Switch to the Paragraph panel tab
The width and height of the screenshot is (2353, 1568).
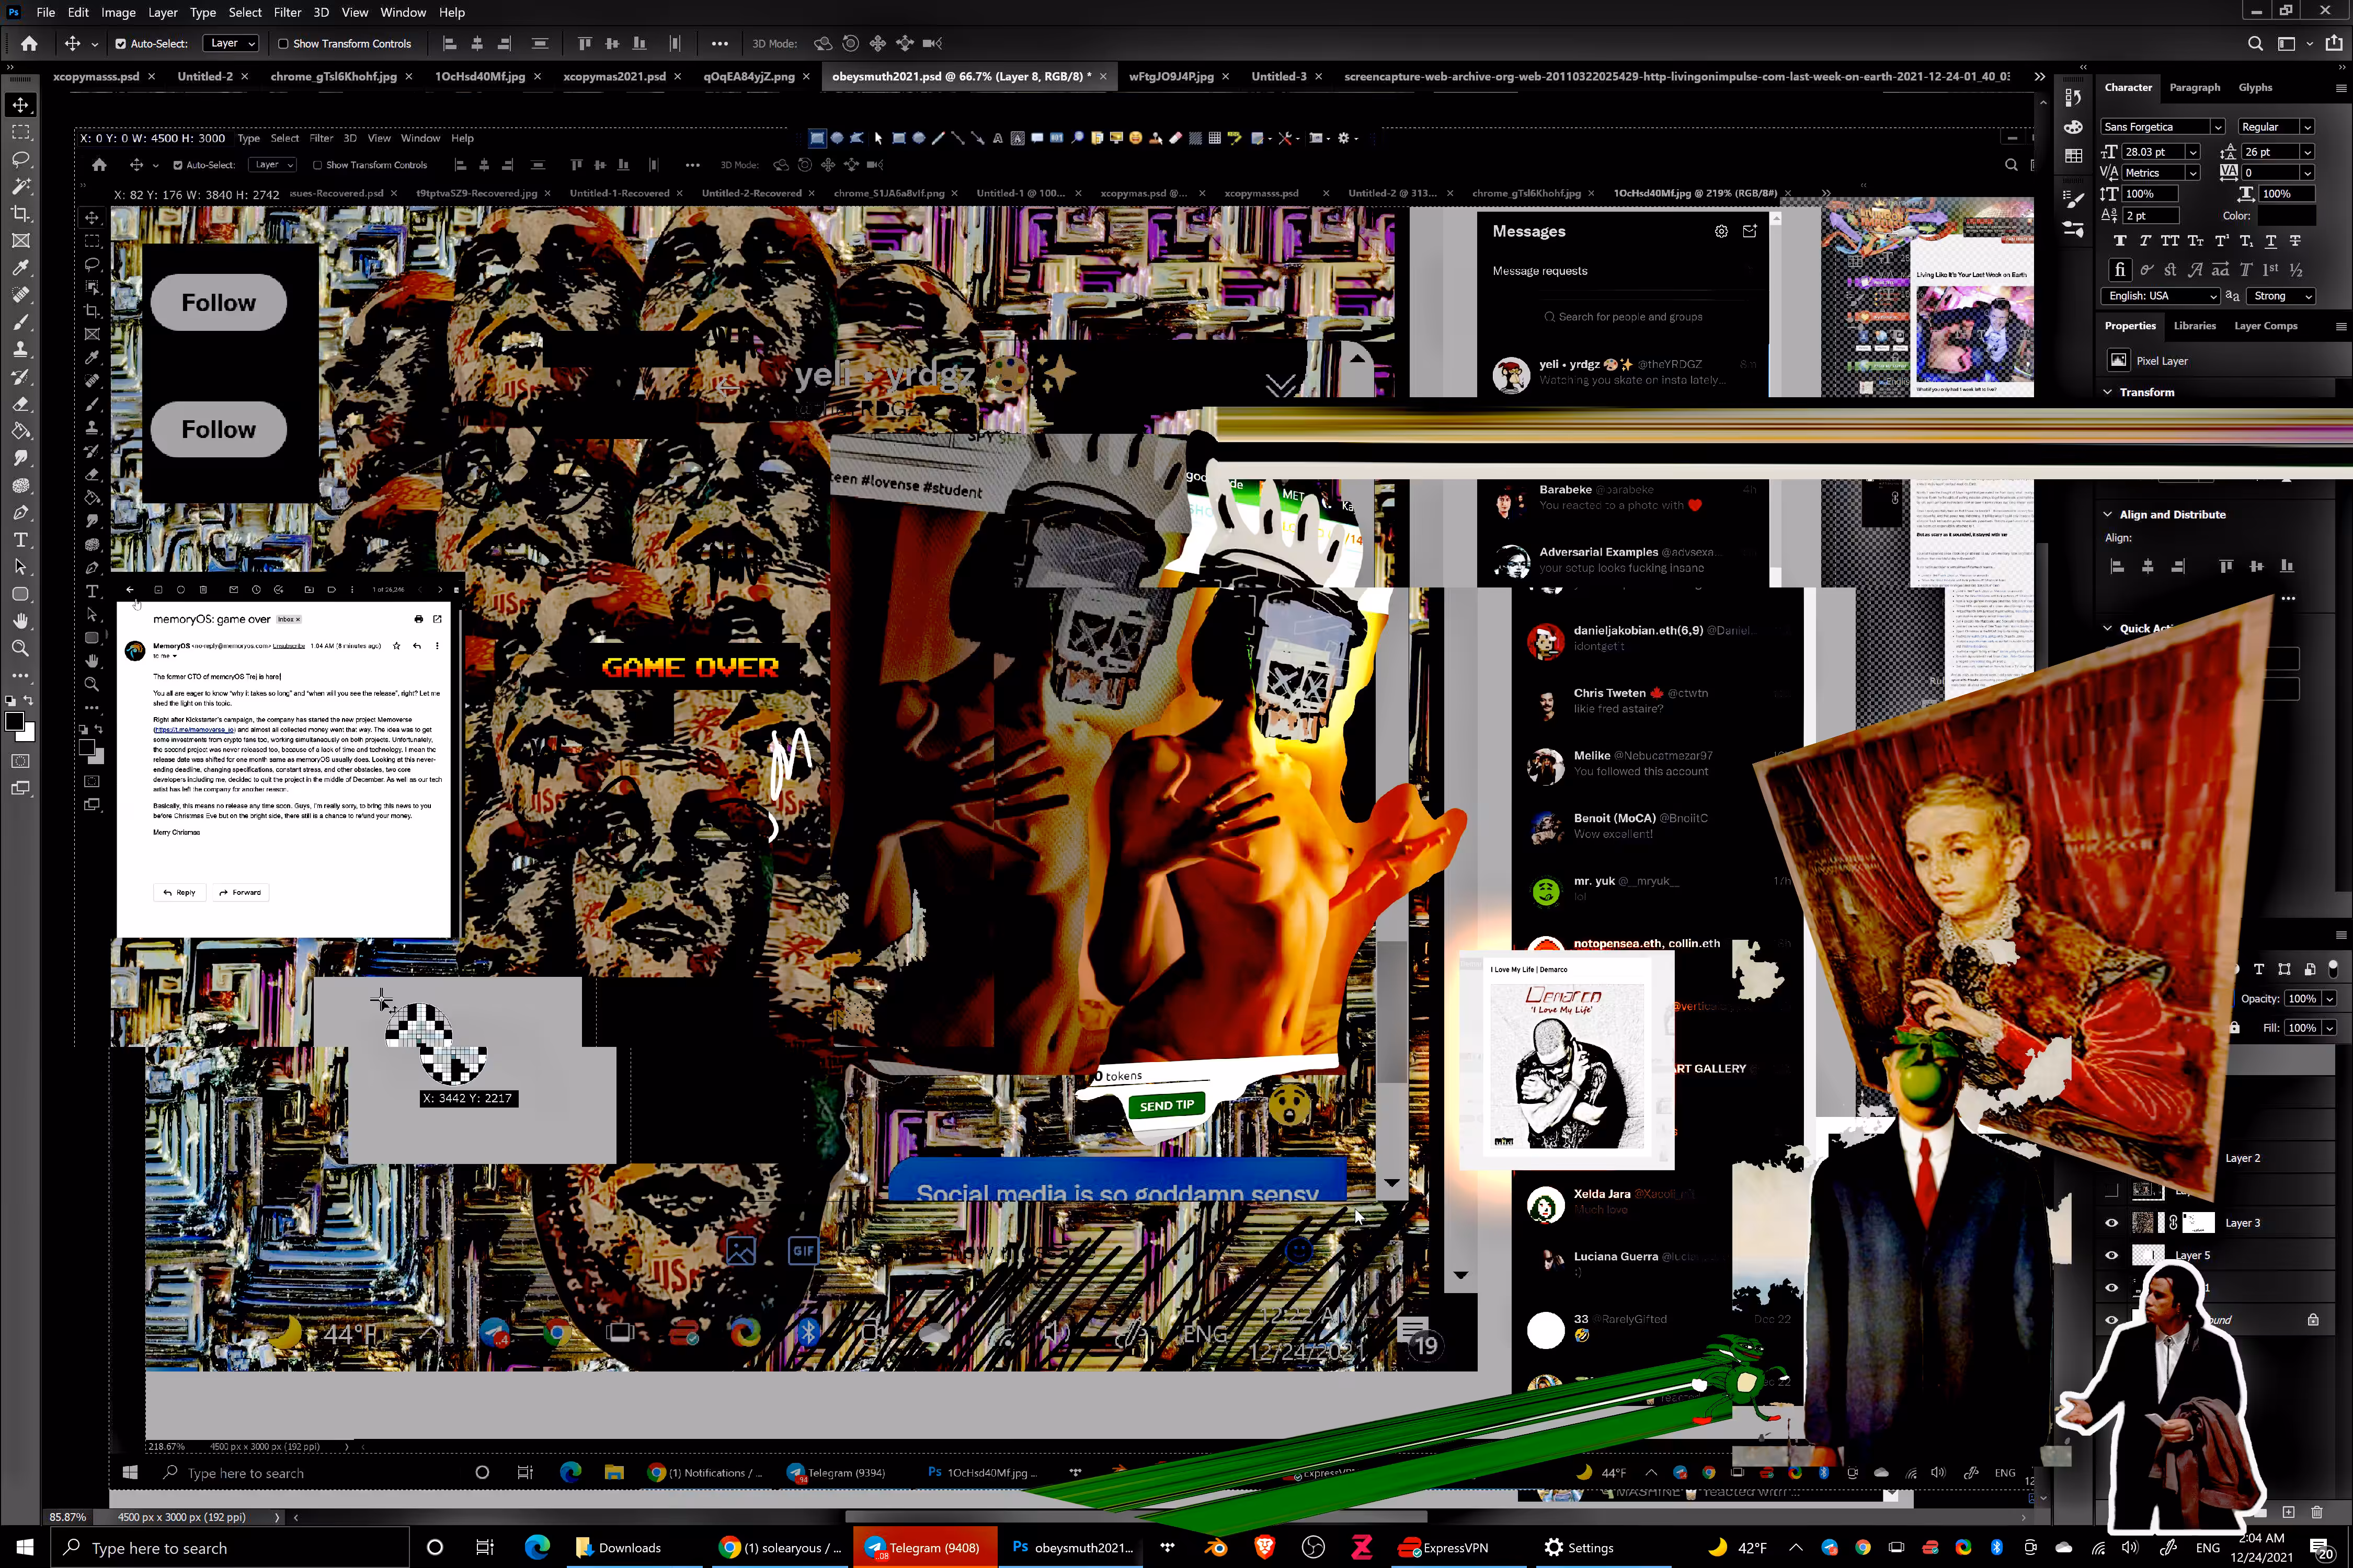point(2194,87)
